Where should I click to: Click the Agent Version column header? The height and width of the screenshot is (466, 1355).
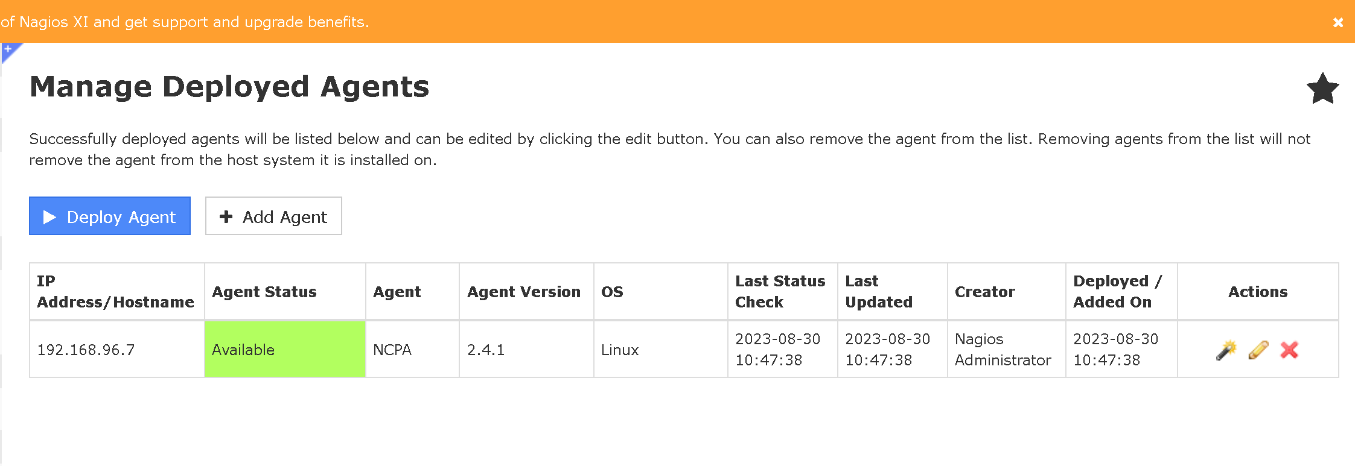[523, 292]
